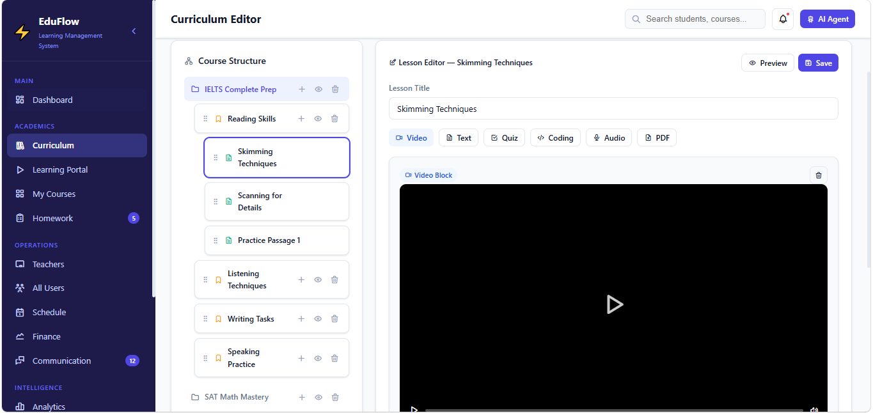Select the Video block type
Screen dimensions: 873x413
[411, 137]
